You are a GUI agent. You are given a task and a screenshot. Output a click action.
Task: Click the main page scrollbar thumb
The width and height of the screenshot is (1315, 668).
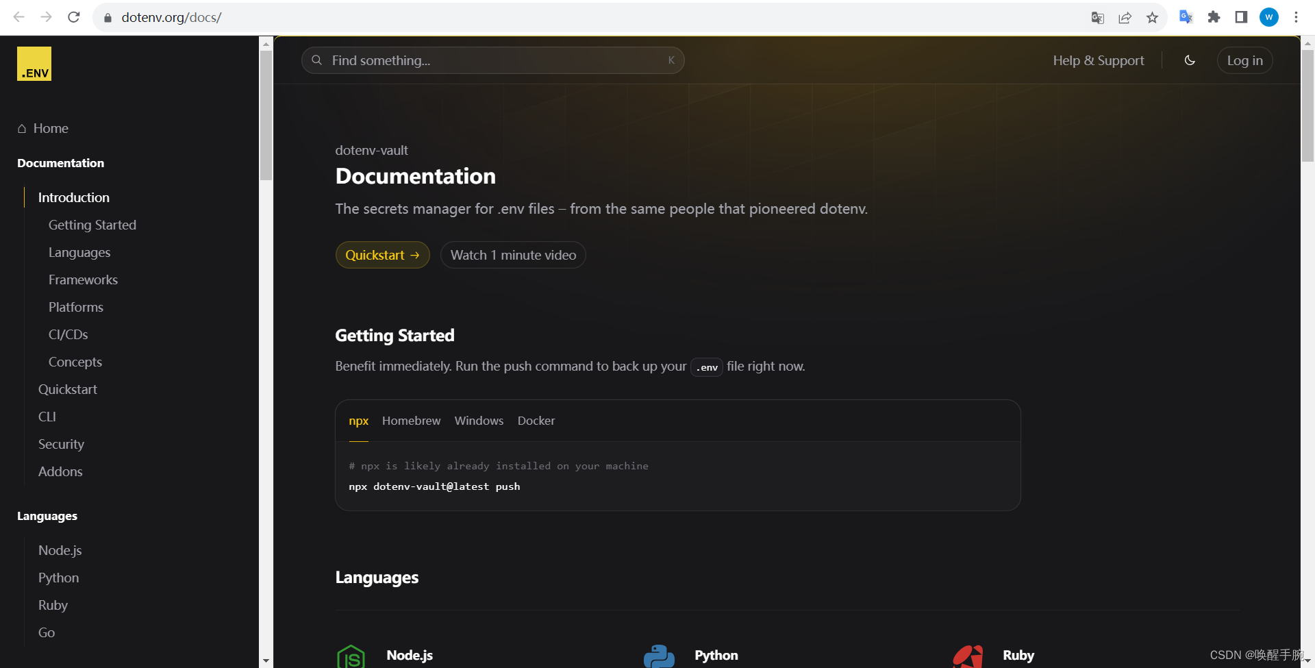(x=1307, y=106)
